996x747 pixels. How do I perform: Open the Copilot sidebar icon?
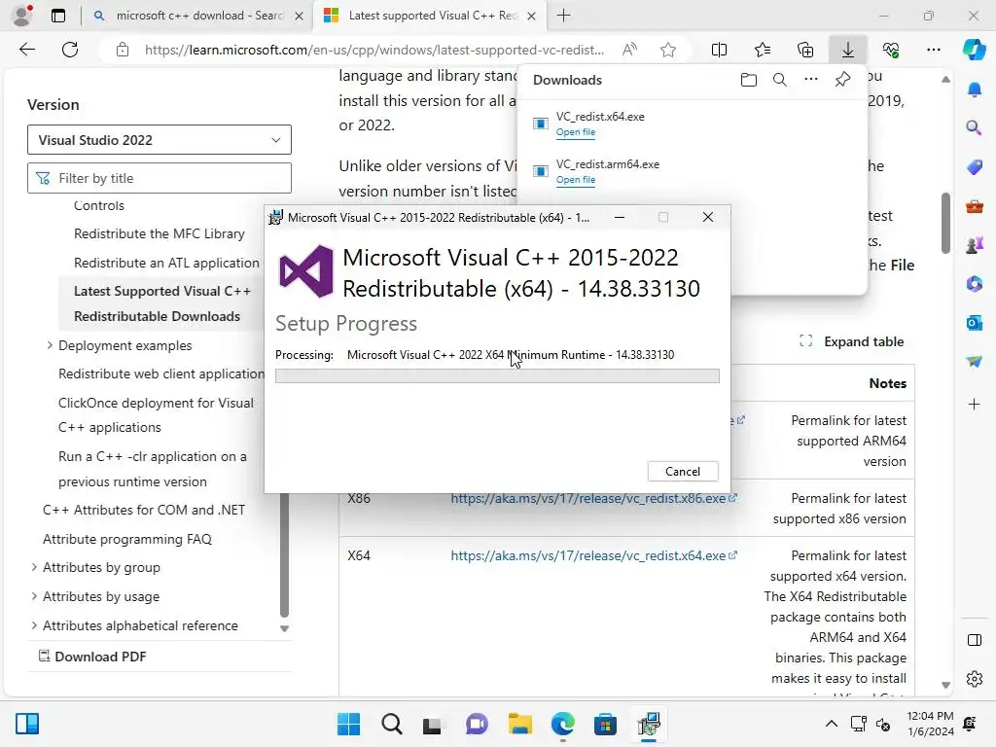[974, 50]
